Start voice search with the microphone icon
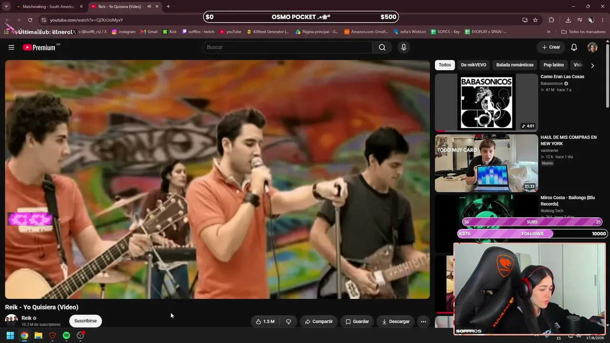The image size is (610, 343). click(x=404, y=47)
